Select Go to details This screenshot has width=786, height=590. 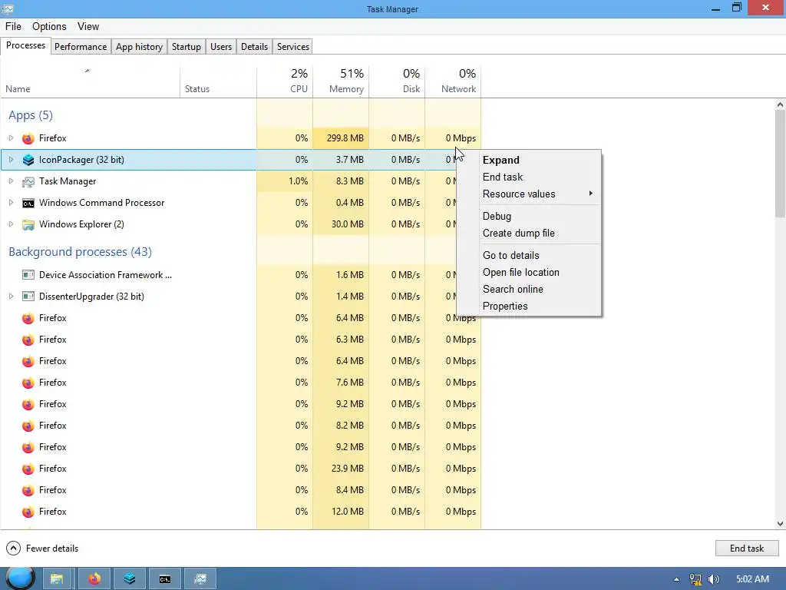529,255
